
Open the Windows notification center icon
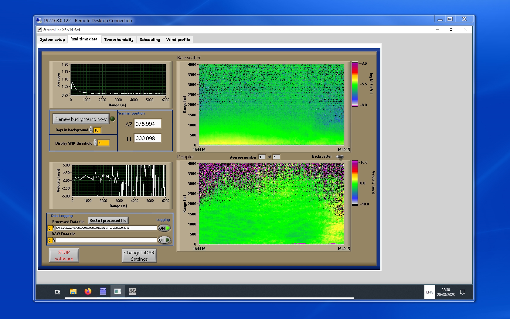tap(463, 292)
